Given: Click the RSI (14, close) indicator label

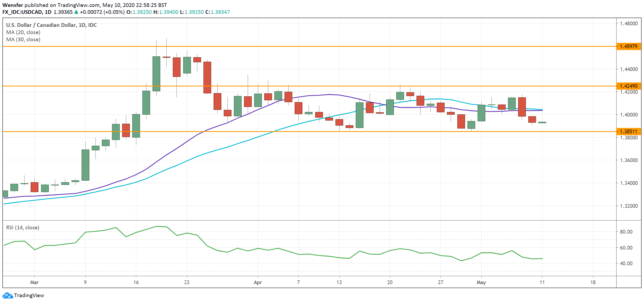Looking at the screenshot, I should pos(23,227).
